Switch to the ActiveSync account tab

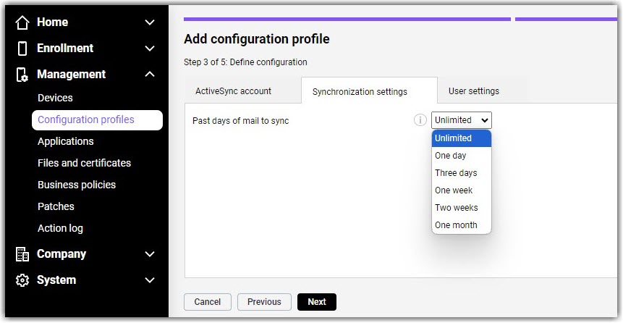click(x=233, y=91)
